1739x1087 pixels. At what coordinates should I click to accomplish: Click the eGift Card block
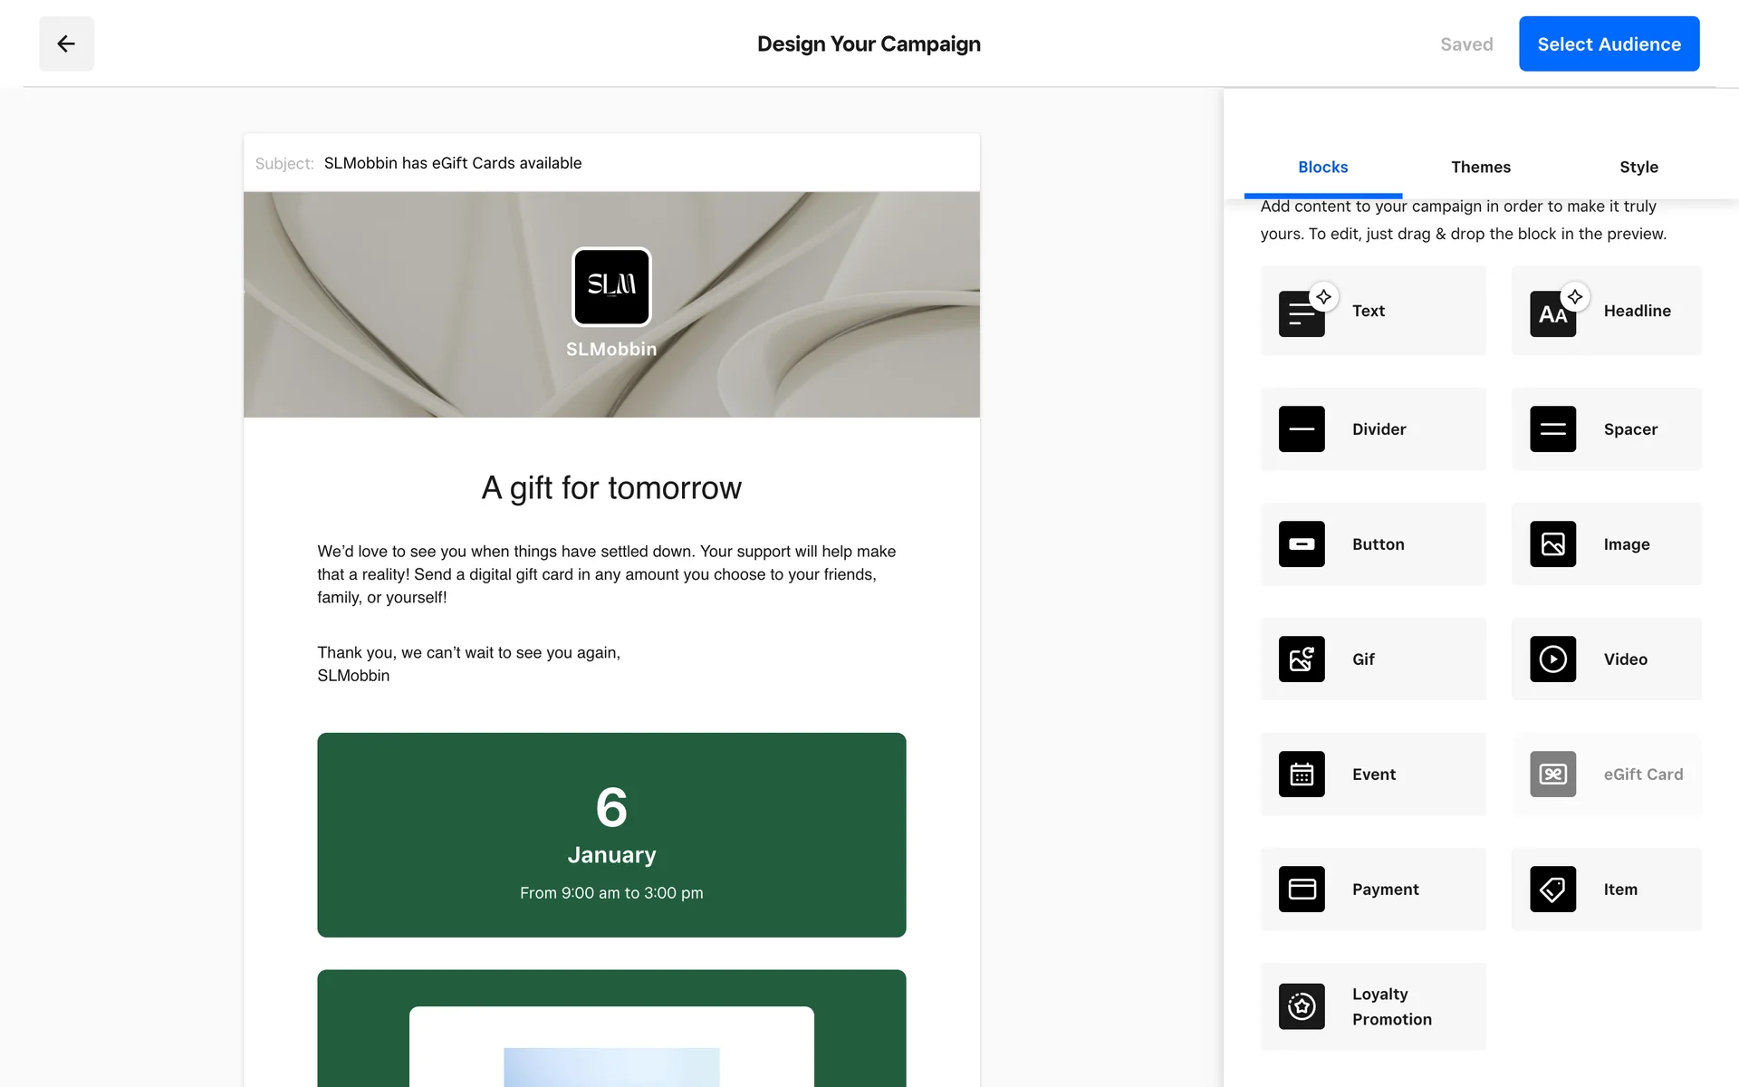pos(1606,774)
